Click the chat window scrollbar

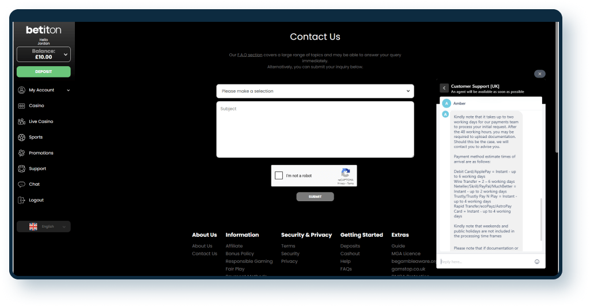pos(541,218)
